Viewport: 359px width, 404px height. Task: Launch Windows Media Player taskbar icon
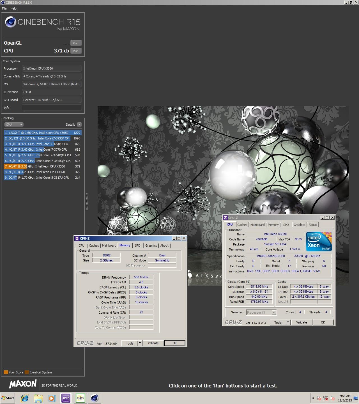pyautogui.click(x=52, y=398)
